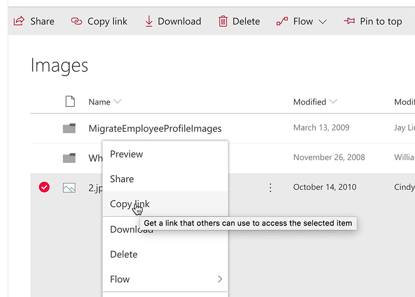The height and width of the screenshot is (297, 415).
Task: Click the MigrateEmployeeProfileImages folder icon
Action: pos(69,129)
